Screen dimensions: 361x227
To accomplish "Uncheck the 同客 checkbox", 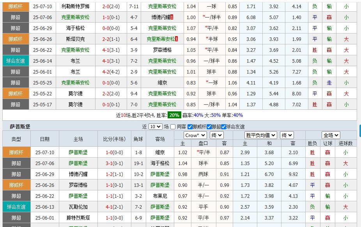I will tap(173, 125).
